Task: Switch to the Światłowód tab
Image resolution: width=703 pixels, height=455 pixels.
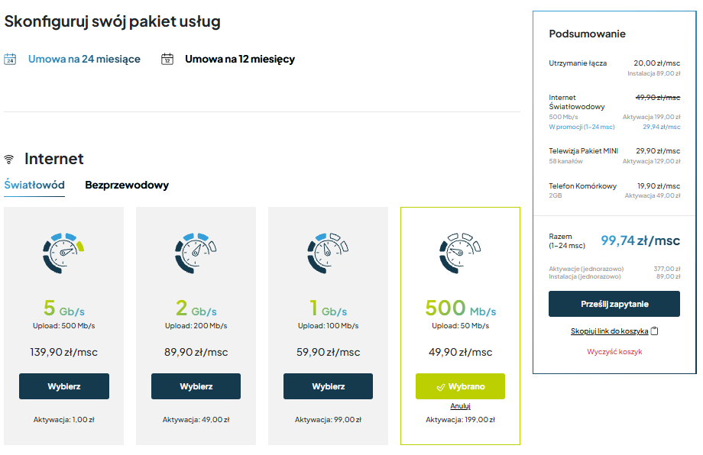Action: pyautogui.click(x=34, y=185)
